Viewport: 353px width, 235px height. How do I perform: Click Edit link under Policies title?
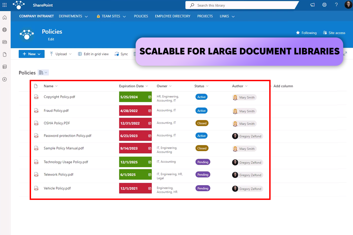(x=51, y=39)
